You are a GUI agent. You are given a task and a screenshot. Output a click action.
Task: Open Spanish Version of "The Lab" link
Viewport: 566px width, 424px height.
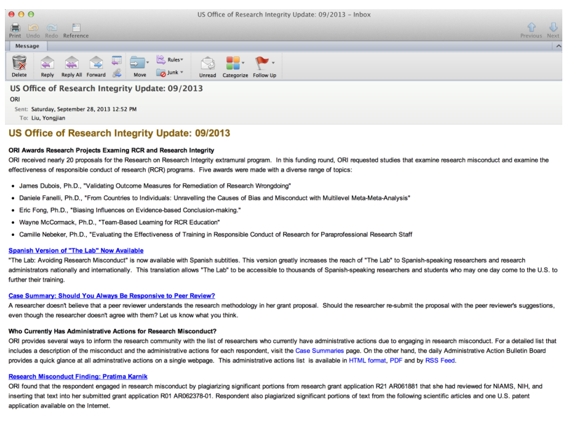click(76, 251)
